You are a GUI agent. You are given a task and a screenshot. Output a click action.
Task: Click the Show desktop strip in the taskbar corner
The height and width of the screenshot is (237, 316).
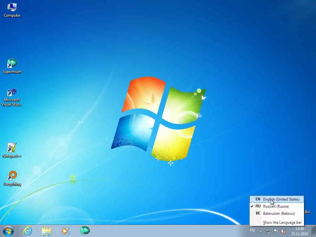[314, 231]
